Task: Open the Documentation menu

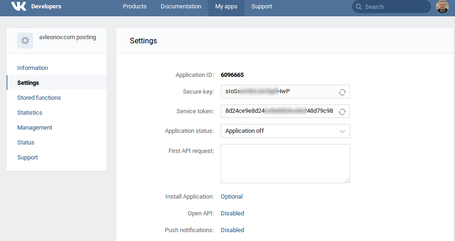Action: [x=181, y=7]
